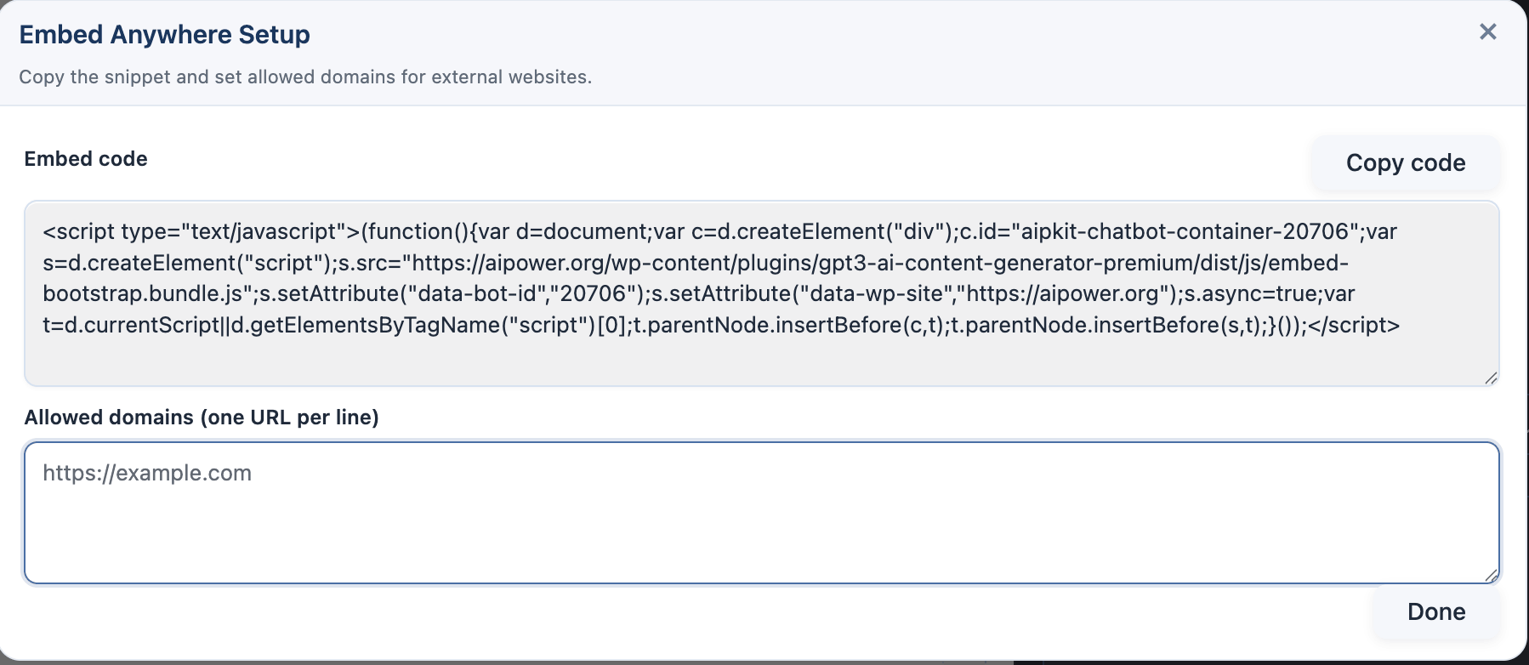Click the "Embed Anywhere Setup" dialog title

point(164,35)
